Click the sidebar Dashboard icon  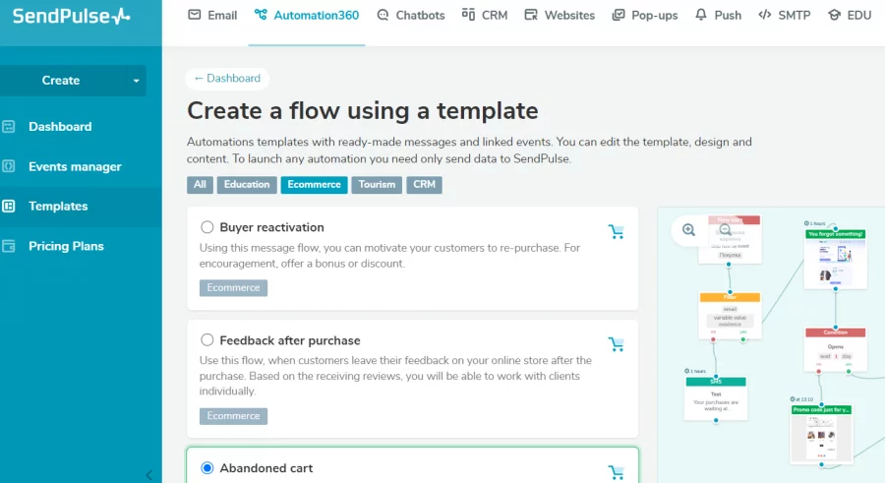pyautogui.click(x=8, y=127)
